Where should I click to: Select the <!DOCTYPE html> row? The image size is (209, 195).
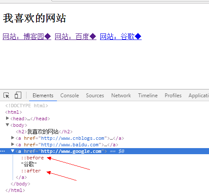point(27,106)
